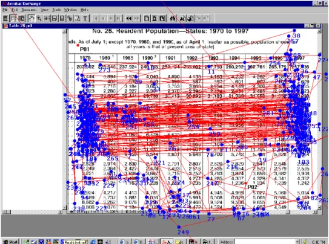This screenshot has height=244, width=329.
Task: Click document vertical scrollbar up arrow
Action: [x=319, y=31]
